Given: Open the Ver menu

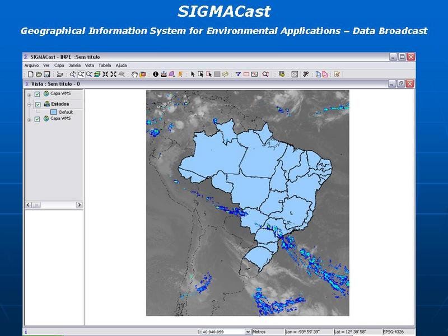Looking at the screenshot, I should (46, 66).
